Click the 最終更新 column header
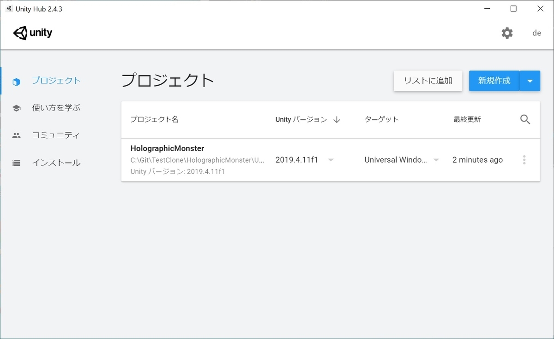This screenshot has width=554, height=339. point(467,119)
